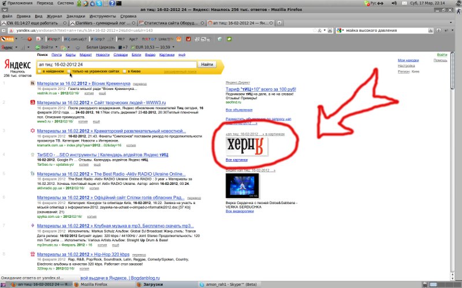Open the RDS bar toolbar icon
Screen dimensions: 462x288
point(7,39)
